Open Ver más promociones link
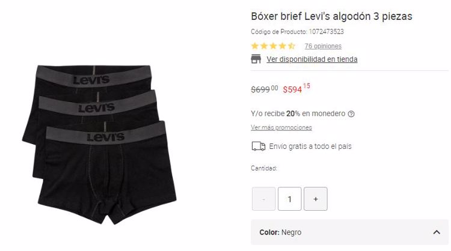Image resolution: width=451 pixels, height=251 pixels. (x=281, y=127)
